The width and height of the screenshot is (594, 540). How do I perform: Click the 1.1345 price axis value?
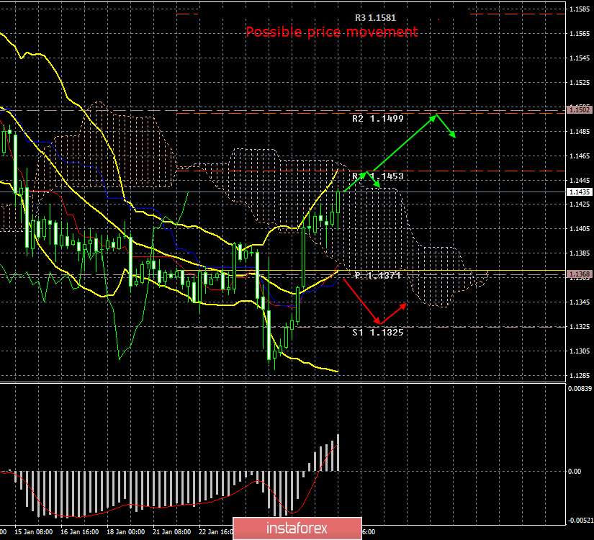580,302
